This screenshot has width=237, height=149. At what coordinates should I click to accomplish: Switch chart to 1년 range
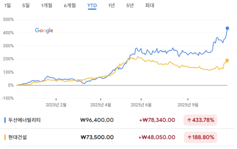pyautogui.click(x=111, y=5)
